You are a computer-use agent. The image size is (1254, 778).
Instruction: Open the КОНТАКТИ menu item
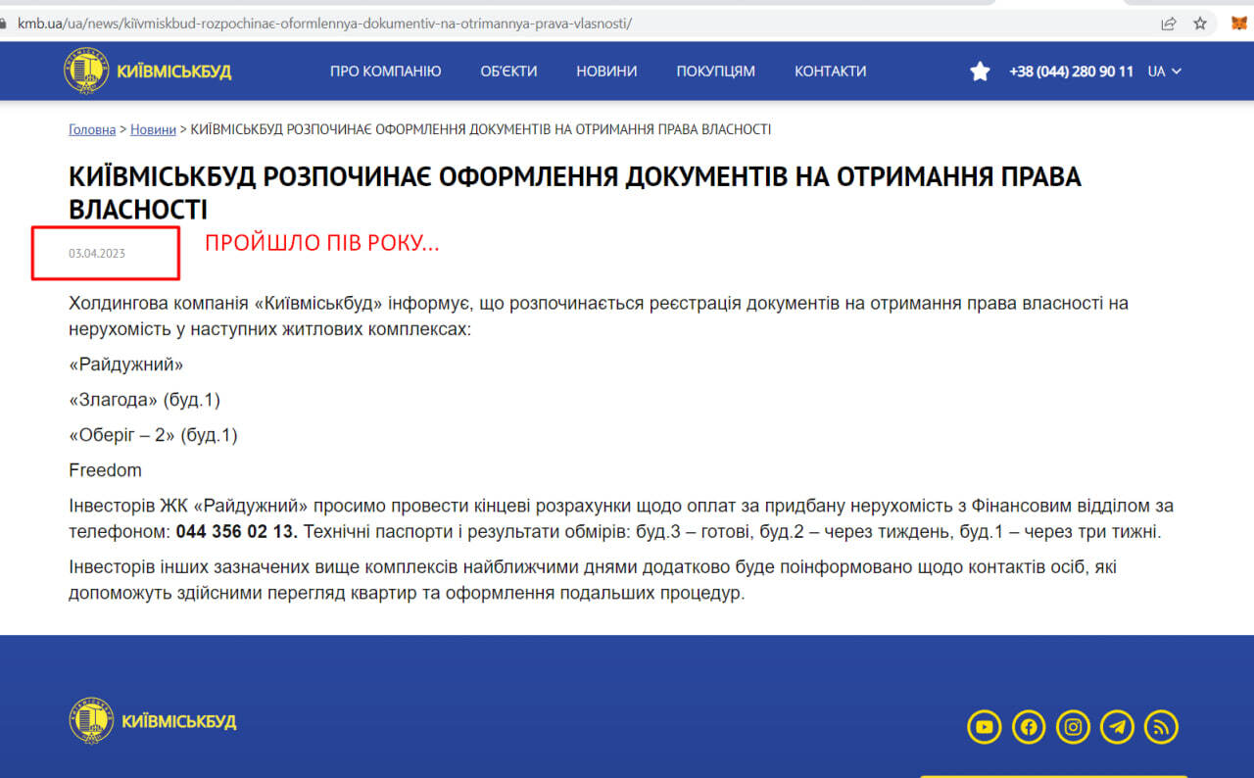(831, 72)
